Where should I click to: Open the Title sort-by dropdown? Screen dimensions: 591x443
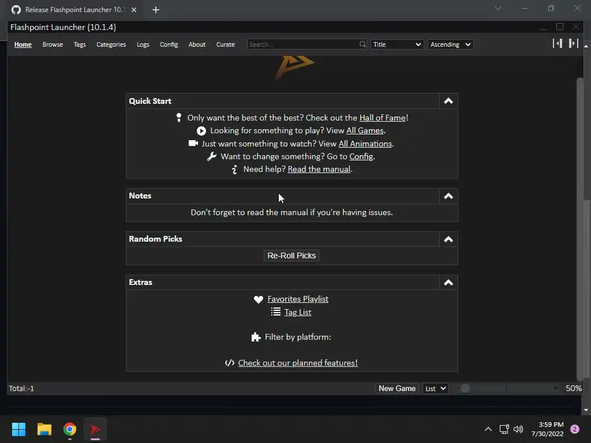(x=397, y=44)
